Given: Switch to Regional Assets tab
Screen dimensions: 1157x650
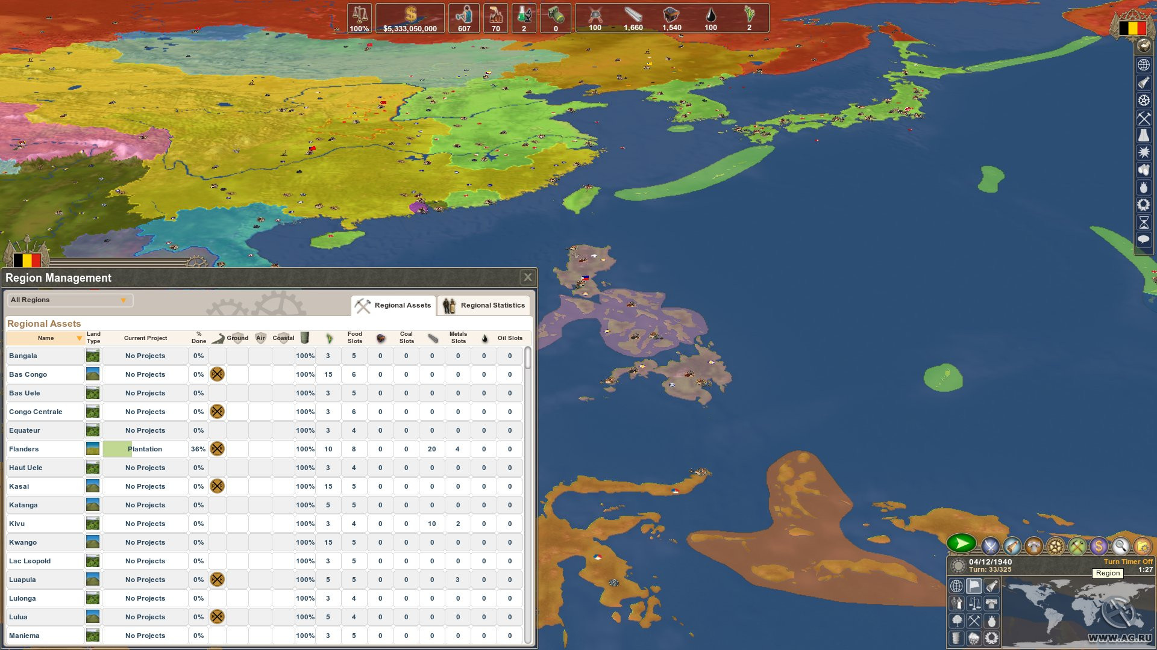Looking at the screenshot, I should tap(394, 305).
